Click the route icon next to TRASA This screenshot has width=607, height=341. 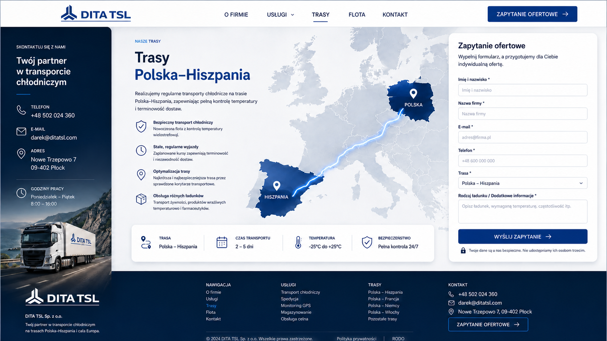tap(146, 242)
